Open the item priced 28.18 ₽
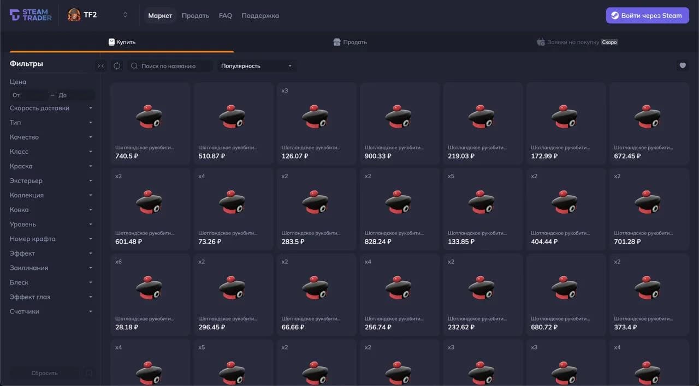The height and width of the screenshot is (386, 699). 150,295
